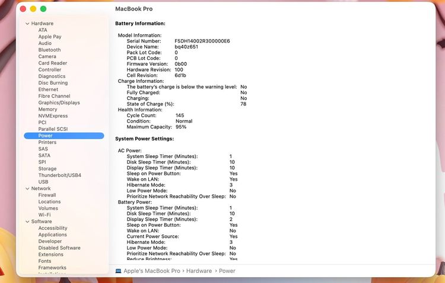Open Extensions in sidebar
The height and width of the screenshot is (283, 445).
[51, 255]
